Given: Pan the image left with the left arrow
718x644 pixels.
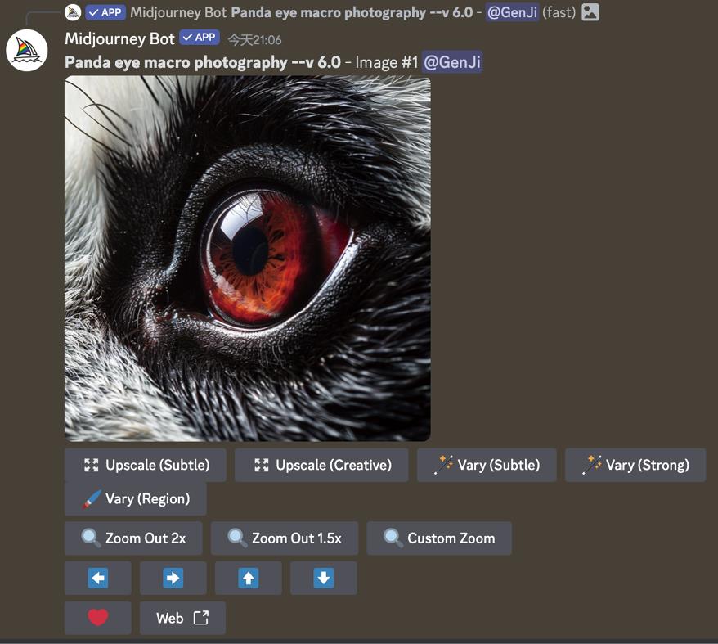Looking at the screenshot, I should tap(98, 578).
